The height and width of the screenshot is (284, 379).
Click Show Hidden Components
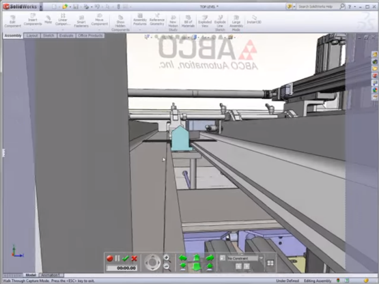click(120, 23)
